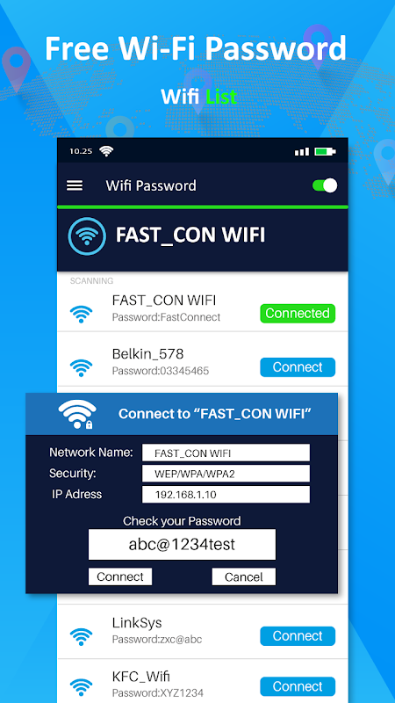Image resolution: width=395 pixels, height=703 pixels.
Task: Connect to the KFC_Wifi network
Action: coord(298,686)
